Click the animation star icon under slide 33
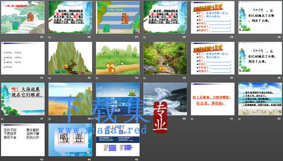 [97, 78]
